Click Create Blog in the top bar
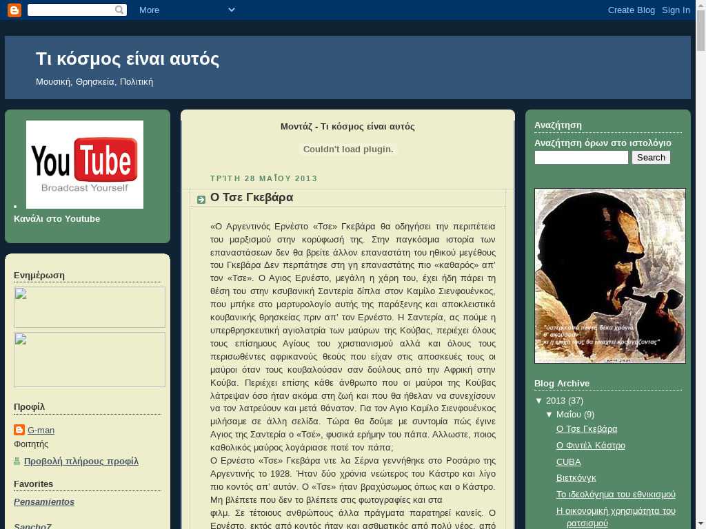 pyautogui.click(x=631, y=10)
